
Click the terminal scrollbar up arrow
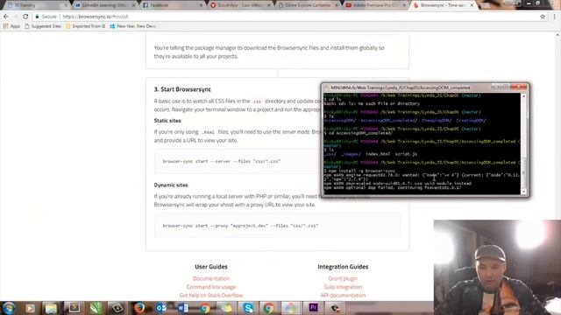tap(524, 96)
